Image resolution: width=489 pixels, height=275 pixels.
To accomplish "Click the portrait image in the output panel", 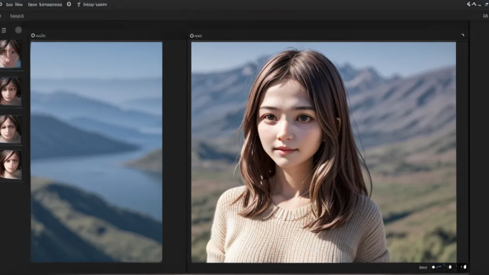I will [x=323, y=152].
